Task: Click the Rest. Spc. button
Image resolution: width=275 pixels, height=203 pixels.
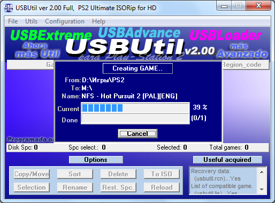Action: (118, 188)
